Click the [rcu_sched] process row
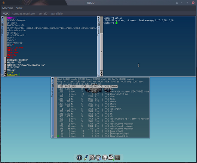 pos(104,131)
